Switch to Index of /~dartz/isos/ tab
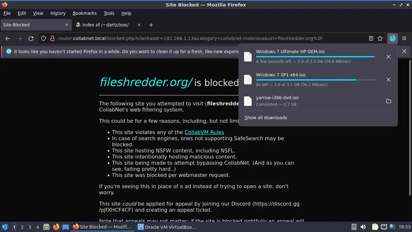Screen dimensions: 412x232 point(108,25)
